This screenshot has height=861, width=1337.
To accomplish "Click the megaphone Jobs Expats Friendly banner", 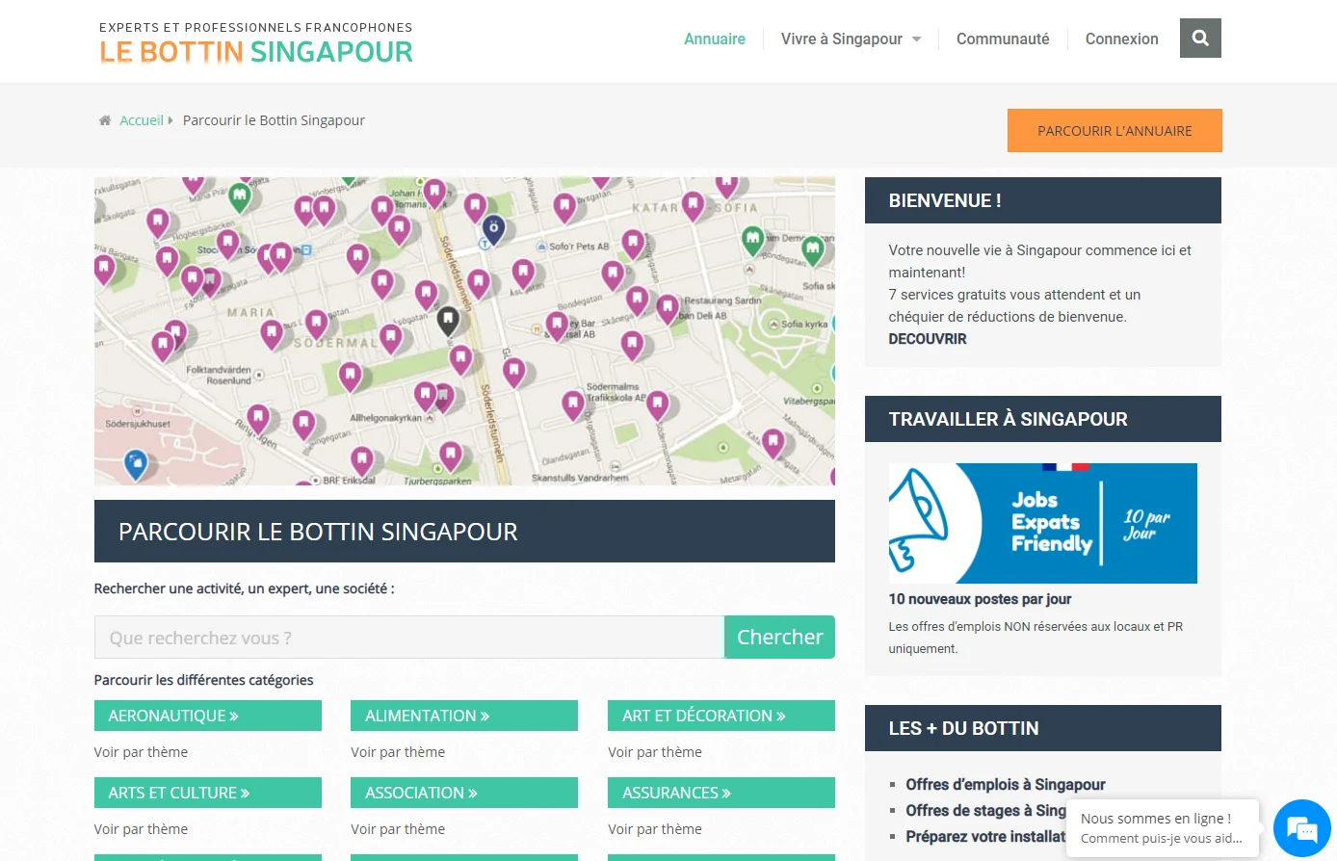I will click(x=1042, y=523).
